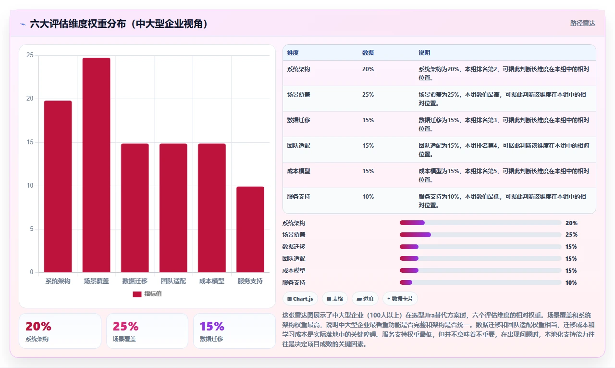
Task: Click the 场景覆盖 bar in the chart
Action: pos(97,165)
